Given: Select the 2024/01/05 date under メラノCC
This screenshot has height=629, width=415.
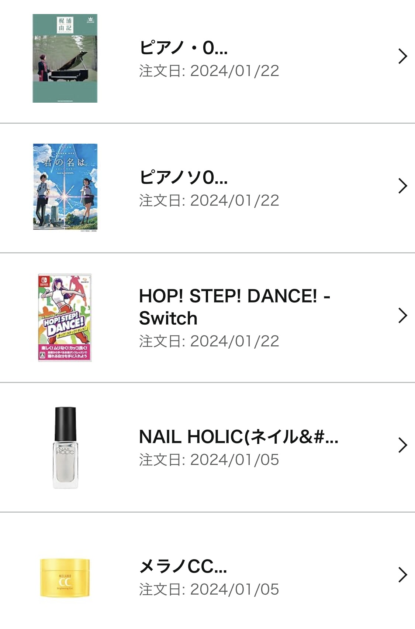Looking at the screenshot, I should 209,589.
